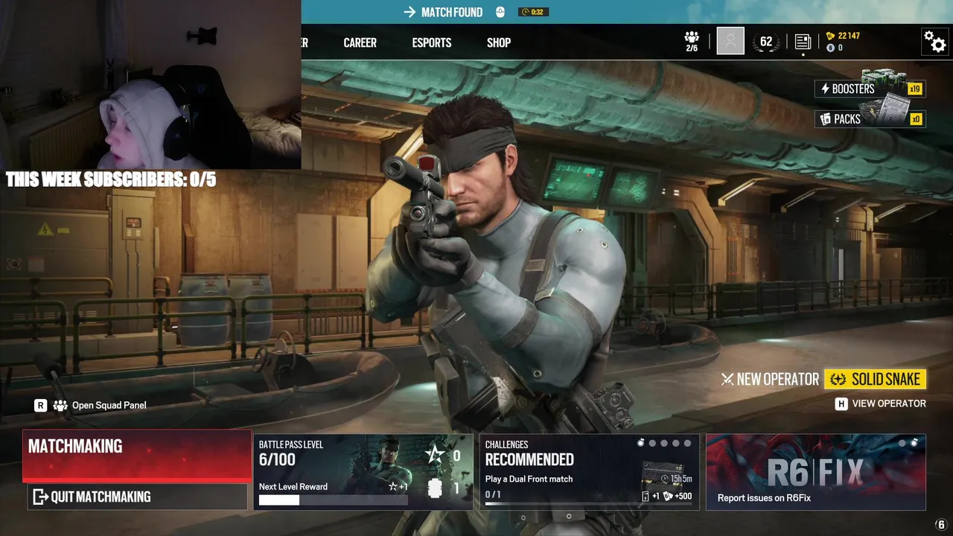The width and height of the screenshot is (953, 536).
Task: Quit Matchmaking
Action: pyautogui.click(x=137, y=497)
